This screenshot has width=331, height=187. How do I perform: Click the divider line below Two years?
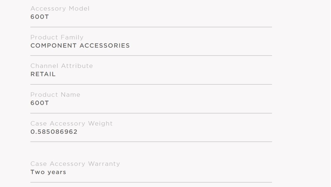pyautogui.click(x=151, y=182)
